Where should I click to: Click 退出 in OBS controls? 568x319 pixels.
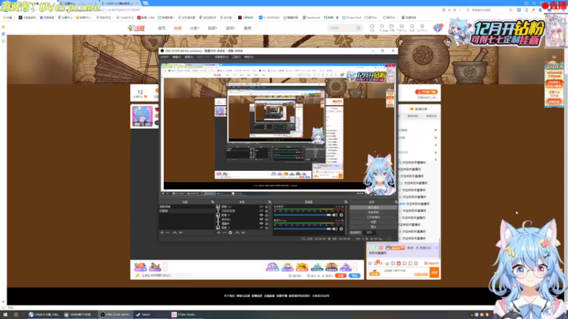point(373,226)
